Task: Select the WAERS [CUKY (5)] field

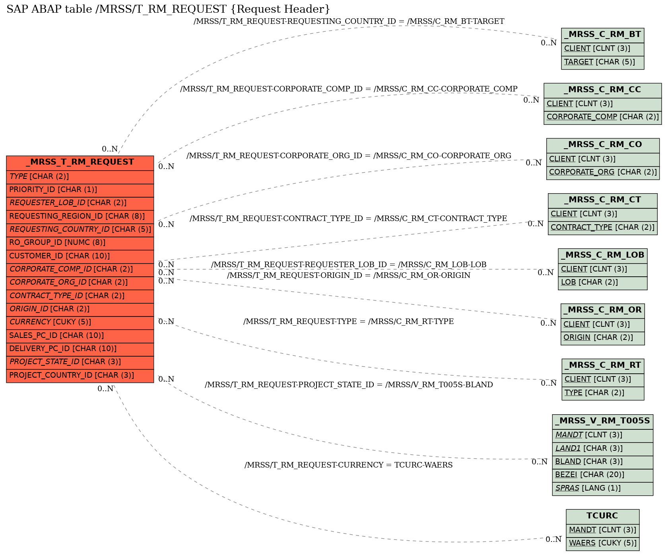Action: tap(602, 543)
